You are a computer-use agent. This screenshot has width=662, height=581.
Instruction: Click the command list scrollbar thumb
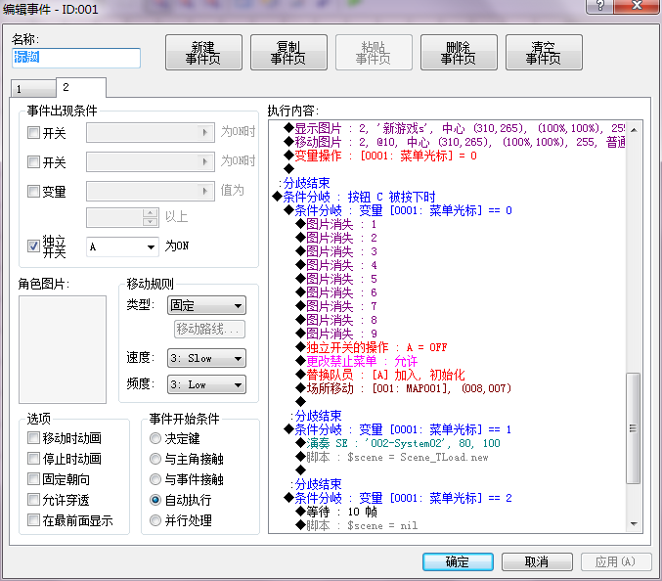coord(633,427)
